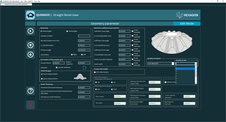
Task: Enable Probe manually for Outer cone pitch distance
Action: click(x=132, y=59)
